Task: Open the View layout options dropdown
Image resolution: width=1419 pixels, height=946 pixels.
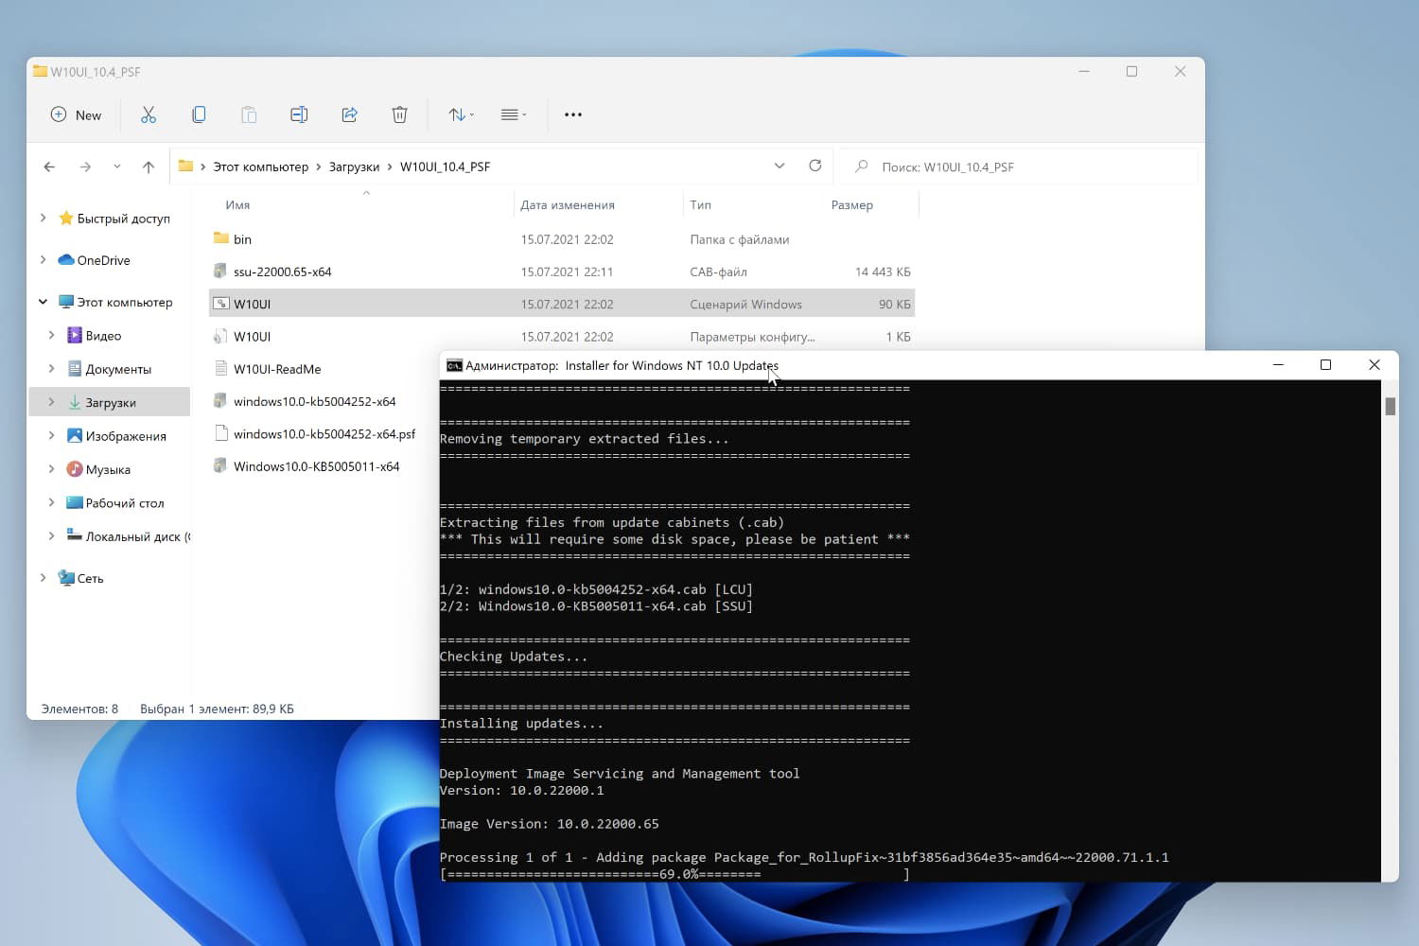Action: (513, 114)
